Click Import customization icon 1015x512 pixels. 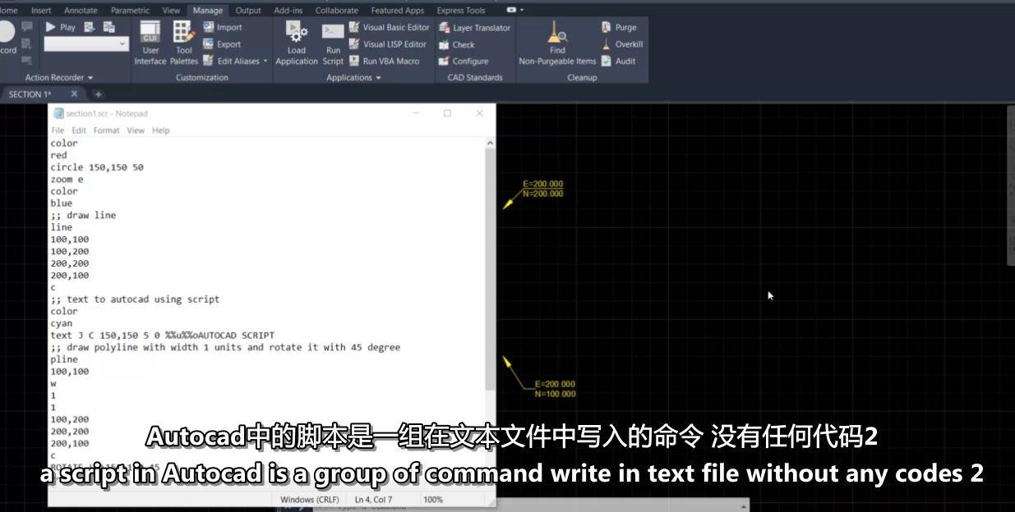pyautogui.click(x=222, y=27)
